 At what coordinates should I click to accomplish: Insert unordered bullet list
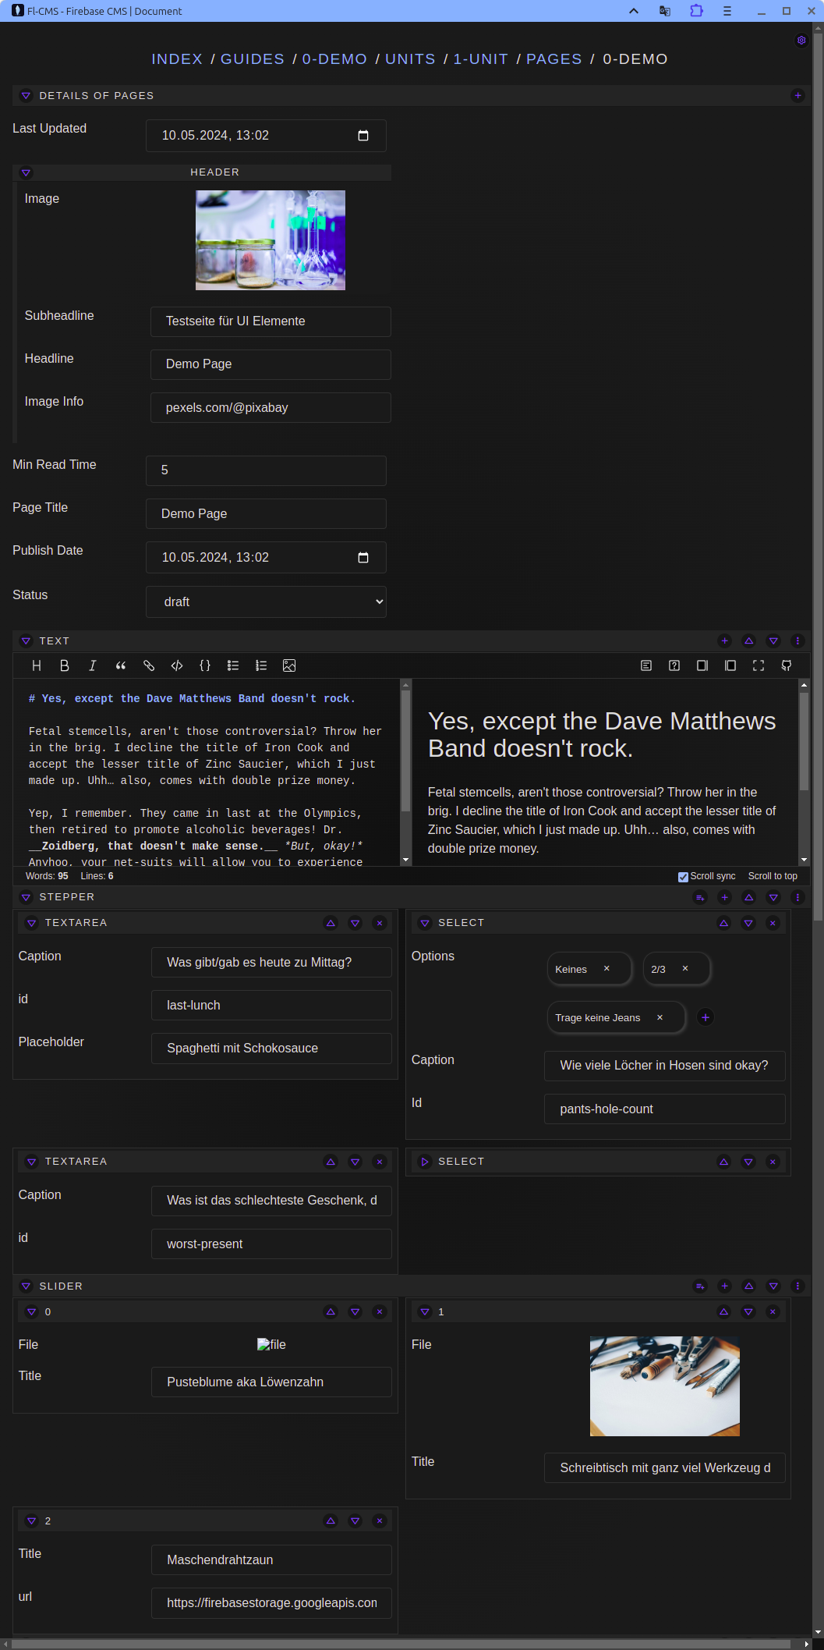coord(233,665)
